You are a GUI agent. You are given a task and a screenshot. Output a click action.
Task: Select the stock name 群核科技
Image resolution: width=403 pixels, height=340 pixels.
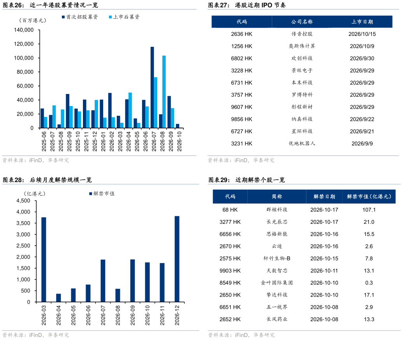[x=277, y=210]
